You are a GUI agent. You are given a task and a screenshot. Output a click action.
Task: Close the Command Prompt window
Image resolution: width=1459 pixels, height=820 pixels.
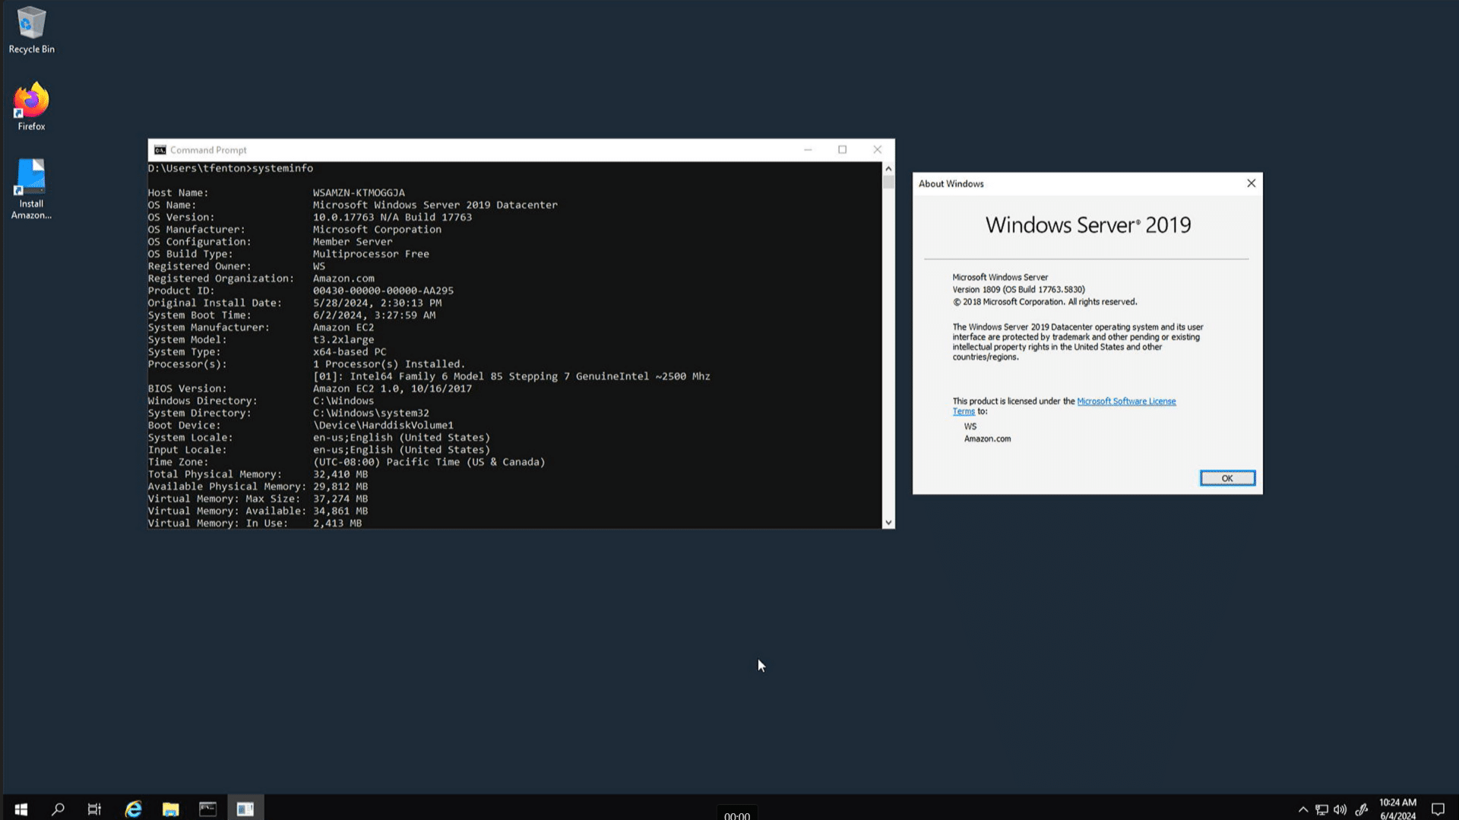[877, 150]
